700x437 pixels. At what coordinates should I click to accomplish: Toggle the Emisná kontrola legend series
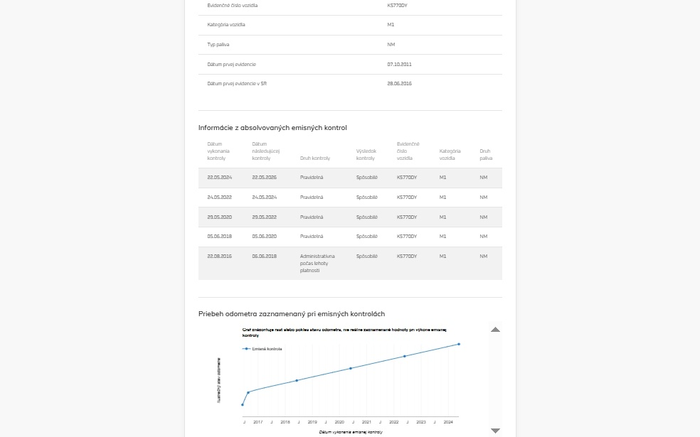(x=265, y=349)
